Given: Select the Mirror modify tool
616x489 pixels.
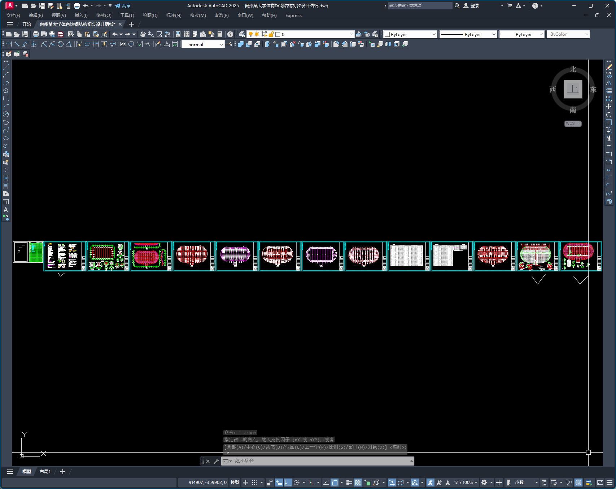Looking at the screenshot, I should [x=609, y=83].
